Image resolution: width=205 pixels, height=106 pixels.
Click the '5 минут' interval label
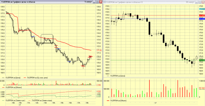pos(88,2)
